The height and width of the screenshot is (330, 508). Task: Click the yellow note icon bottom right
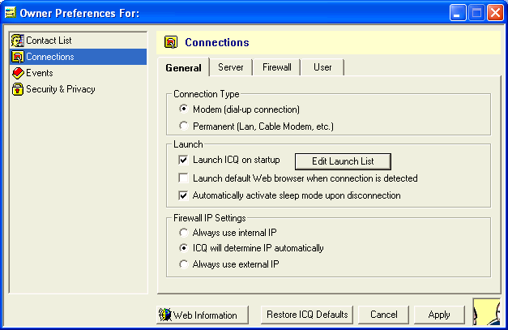click(x=487, y=312)
